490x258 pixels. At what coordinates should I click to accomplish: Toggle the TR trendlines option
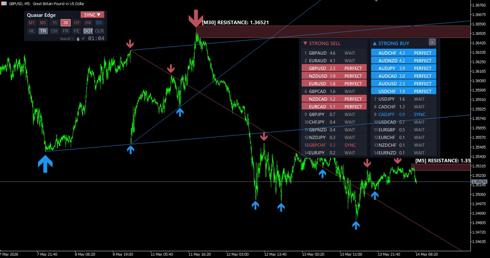43,31
